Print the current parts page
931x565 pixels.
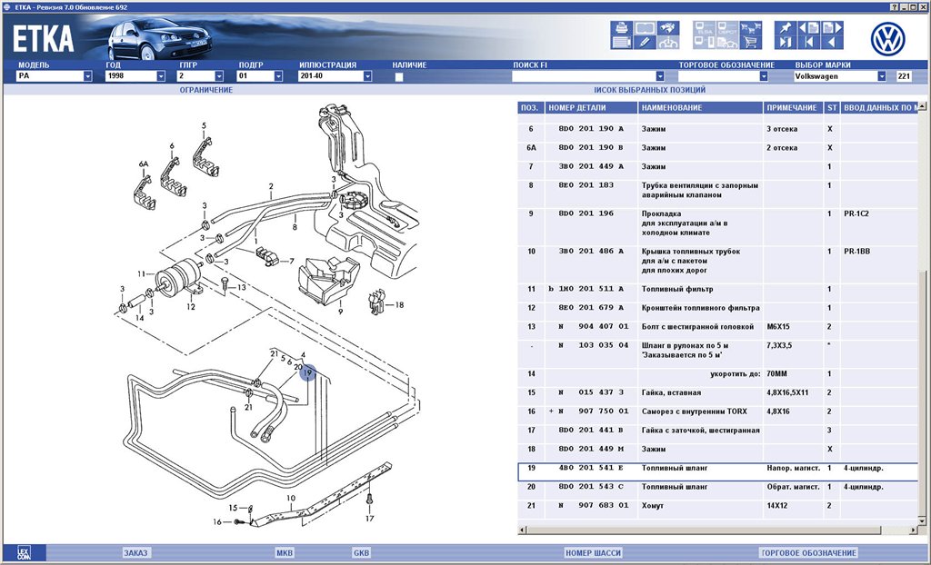click(622, 28)
